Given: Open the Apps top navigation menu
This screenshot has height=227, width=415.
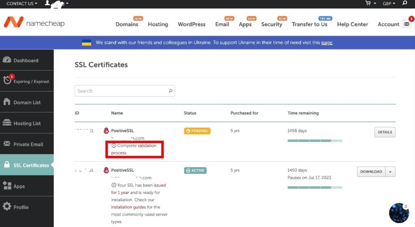Looking at the screenshot, I should [x=245, y=24].
